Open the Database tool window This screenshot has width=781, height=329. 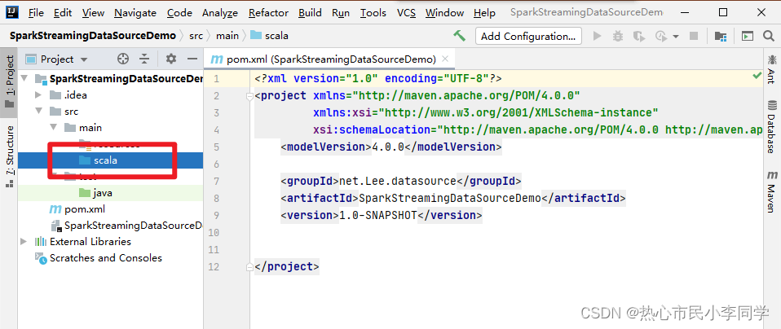point(771,126)
